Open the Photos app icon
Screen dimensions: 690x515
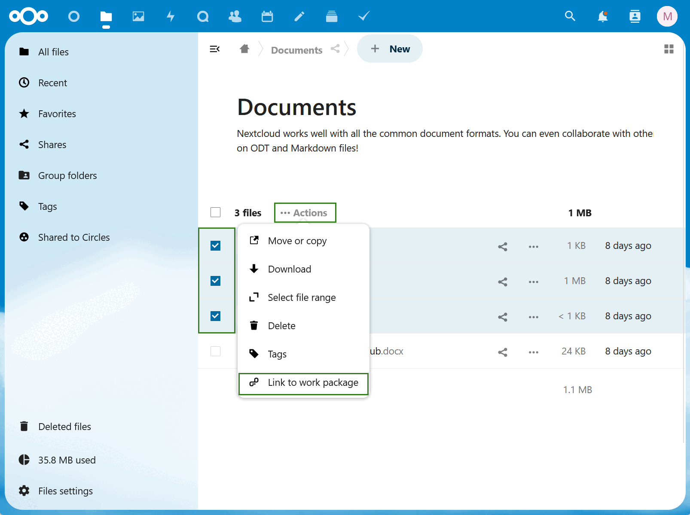[138, 16]
